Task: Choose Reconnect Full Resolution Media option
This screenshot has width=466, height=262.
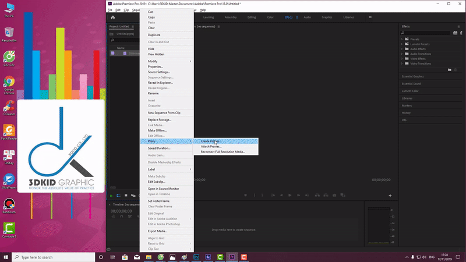Action: pos(223,152)
